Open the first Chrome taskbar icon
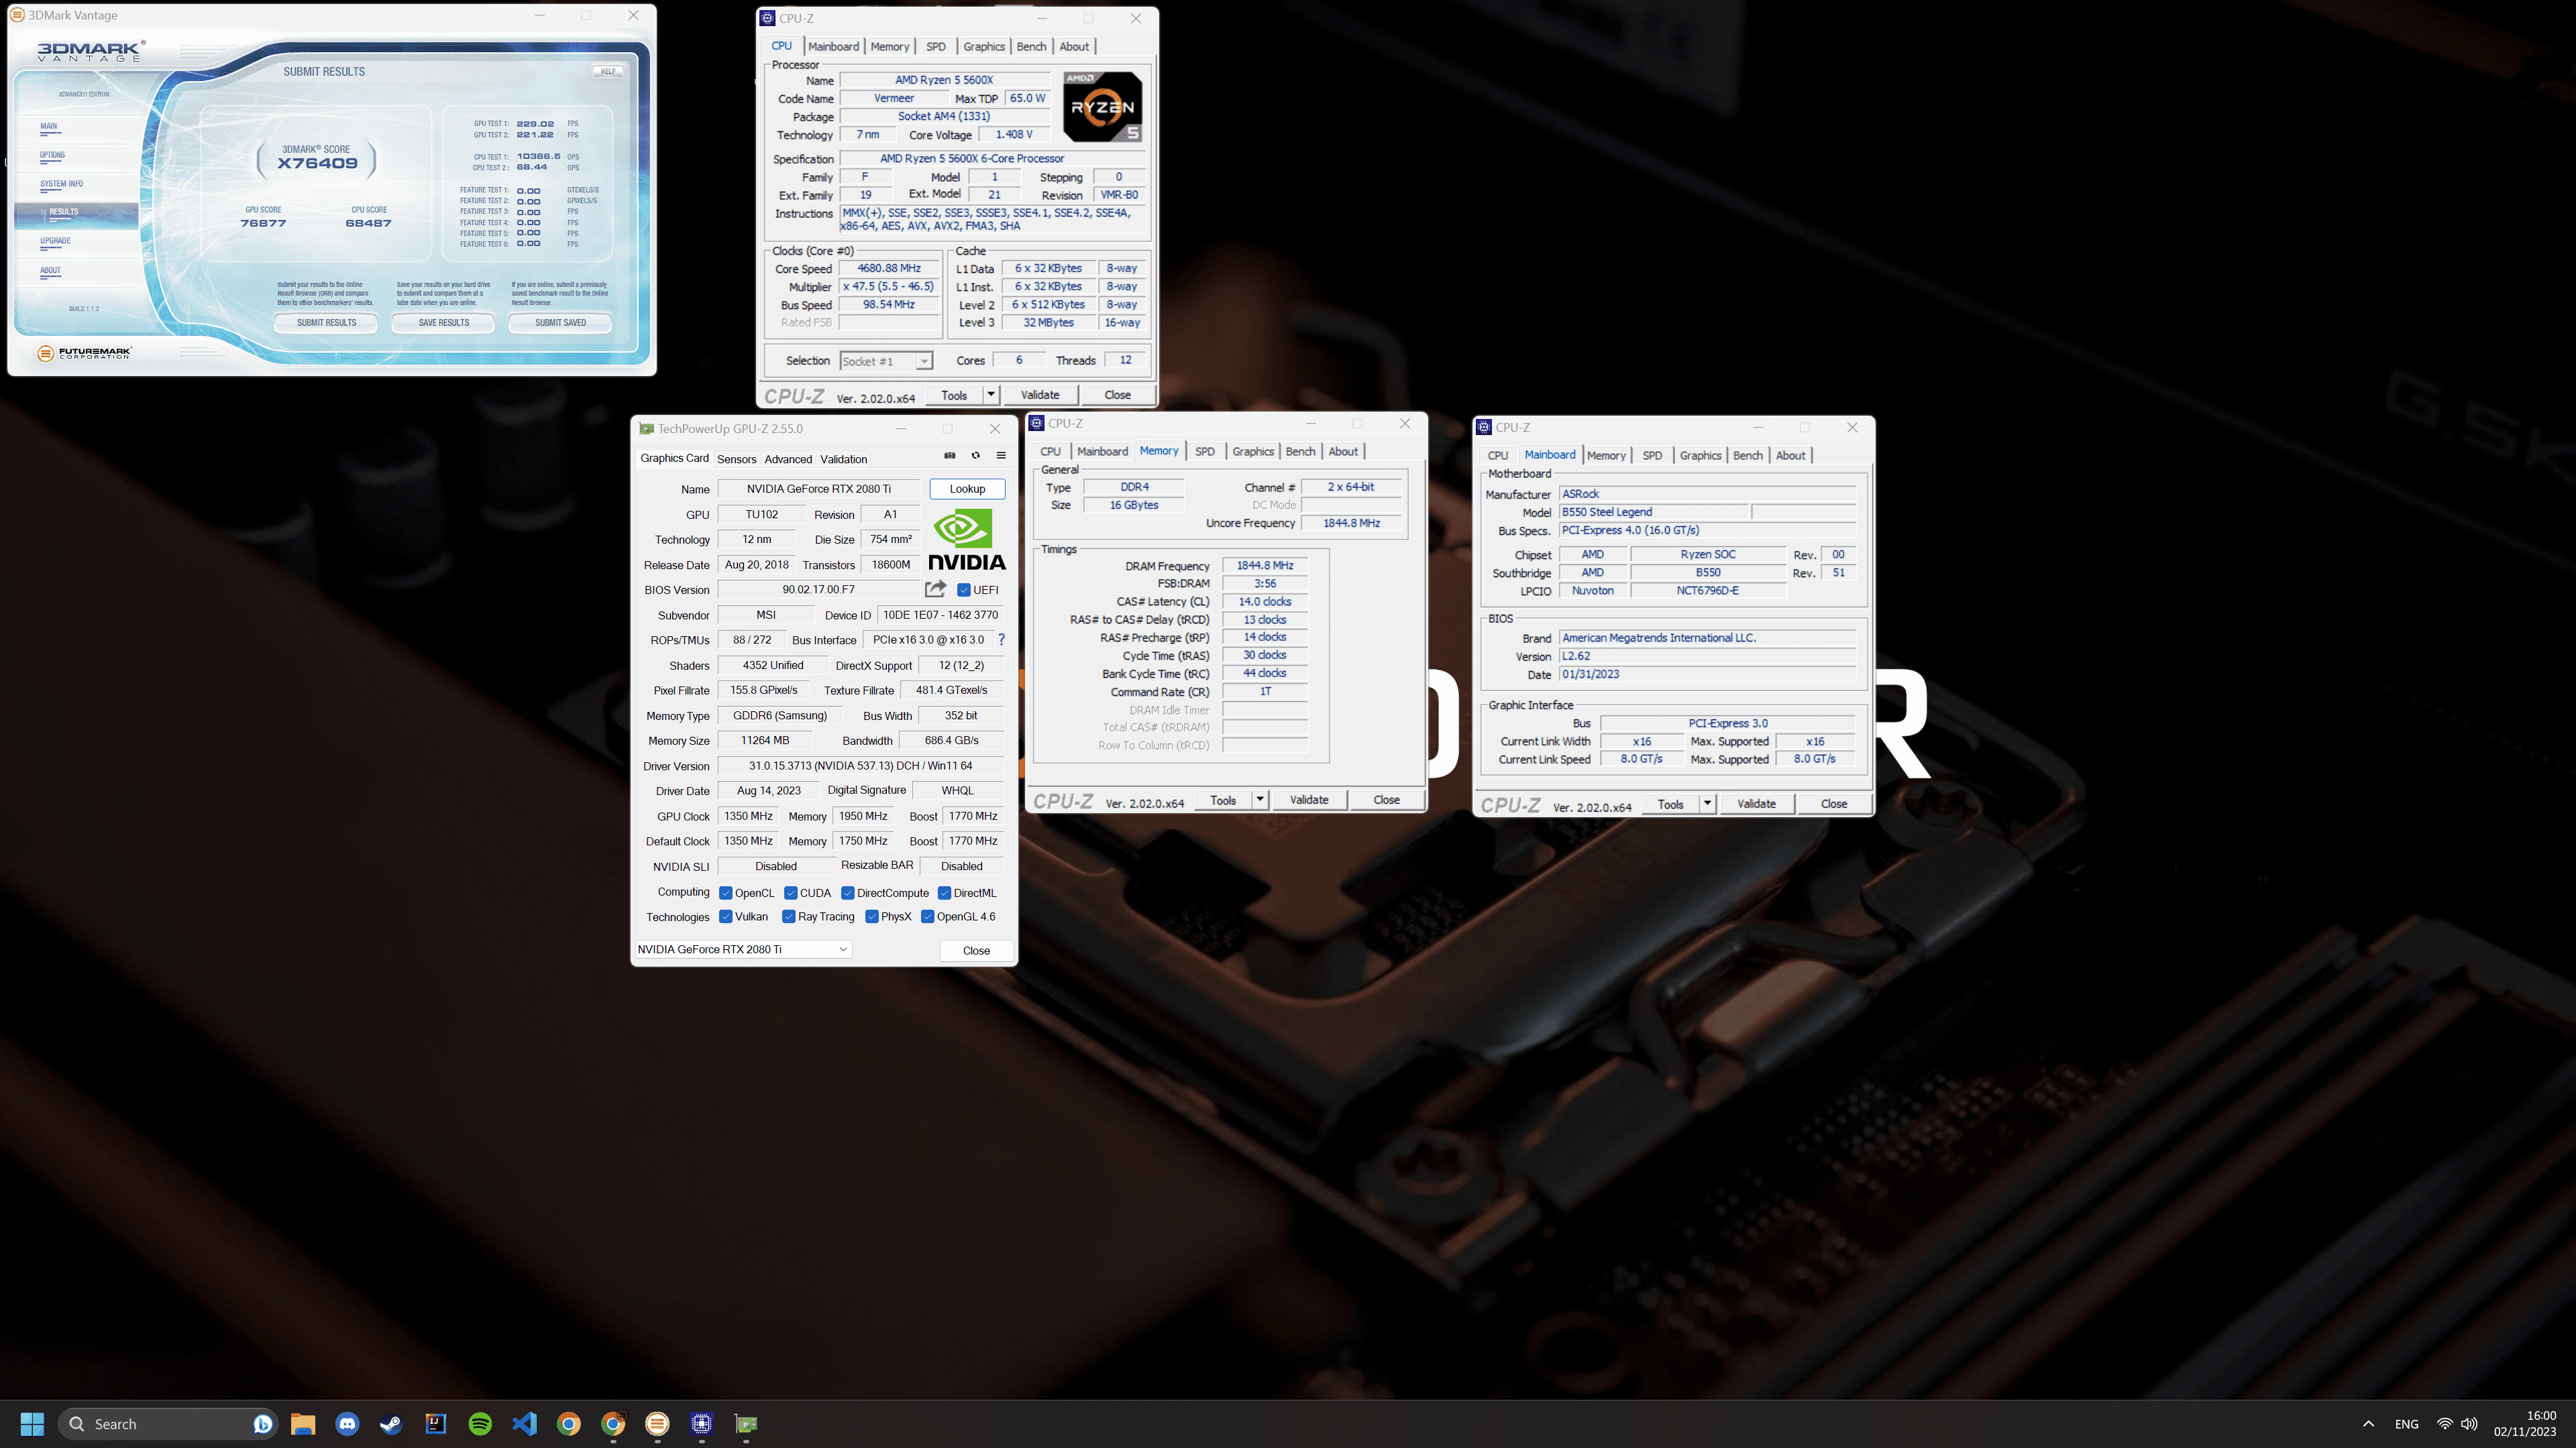Image resolution: width=2576 pixels, height=1448 pixels. [568, 1424]
